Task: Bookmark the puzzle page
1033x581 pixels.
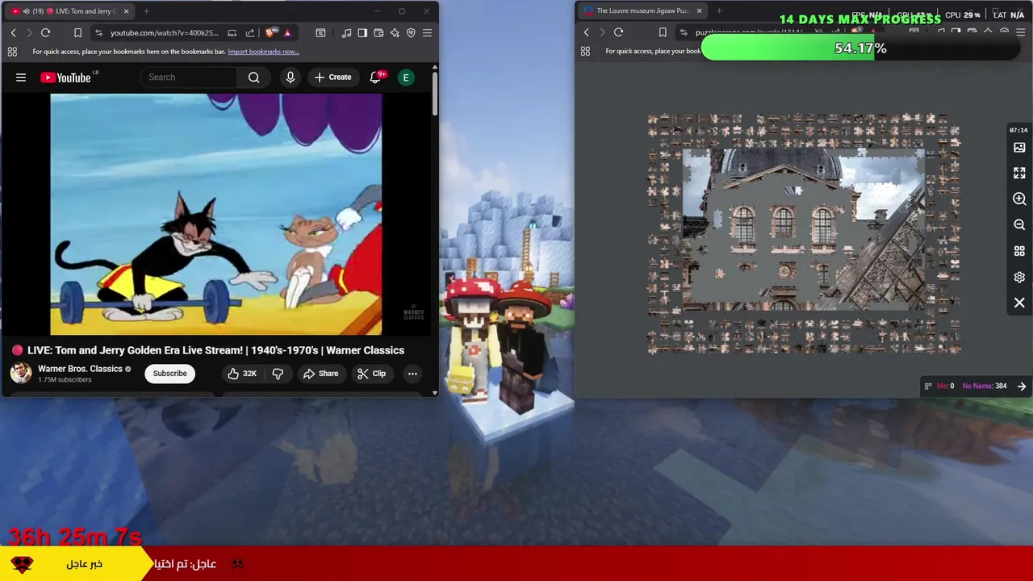Action: click(x=663, y=32)
